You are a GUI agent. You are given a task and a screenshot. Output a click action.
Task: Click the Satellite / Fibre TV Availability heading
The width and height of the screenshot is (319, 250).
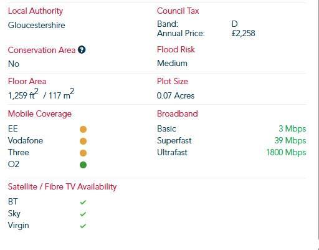click(62, 186)
